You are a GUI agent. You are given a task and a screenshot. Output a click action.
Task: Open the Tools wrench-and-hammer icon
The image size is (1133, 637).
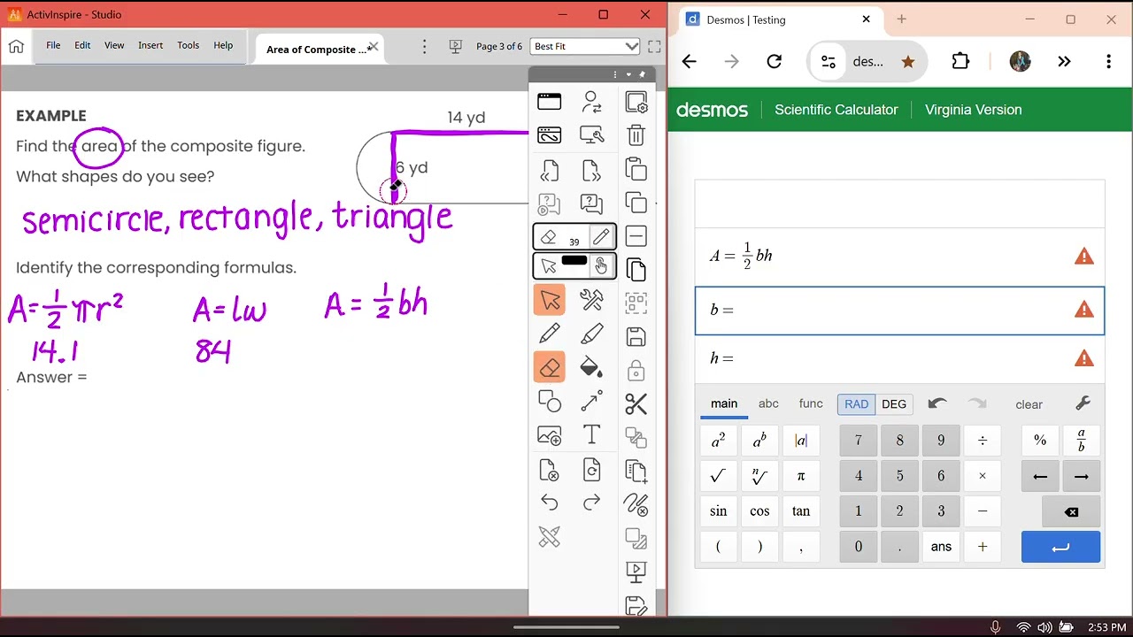[592, 300]
